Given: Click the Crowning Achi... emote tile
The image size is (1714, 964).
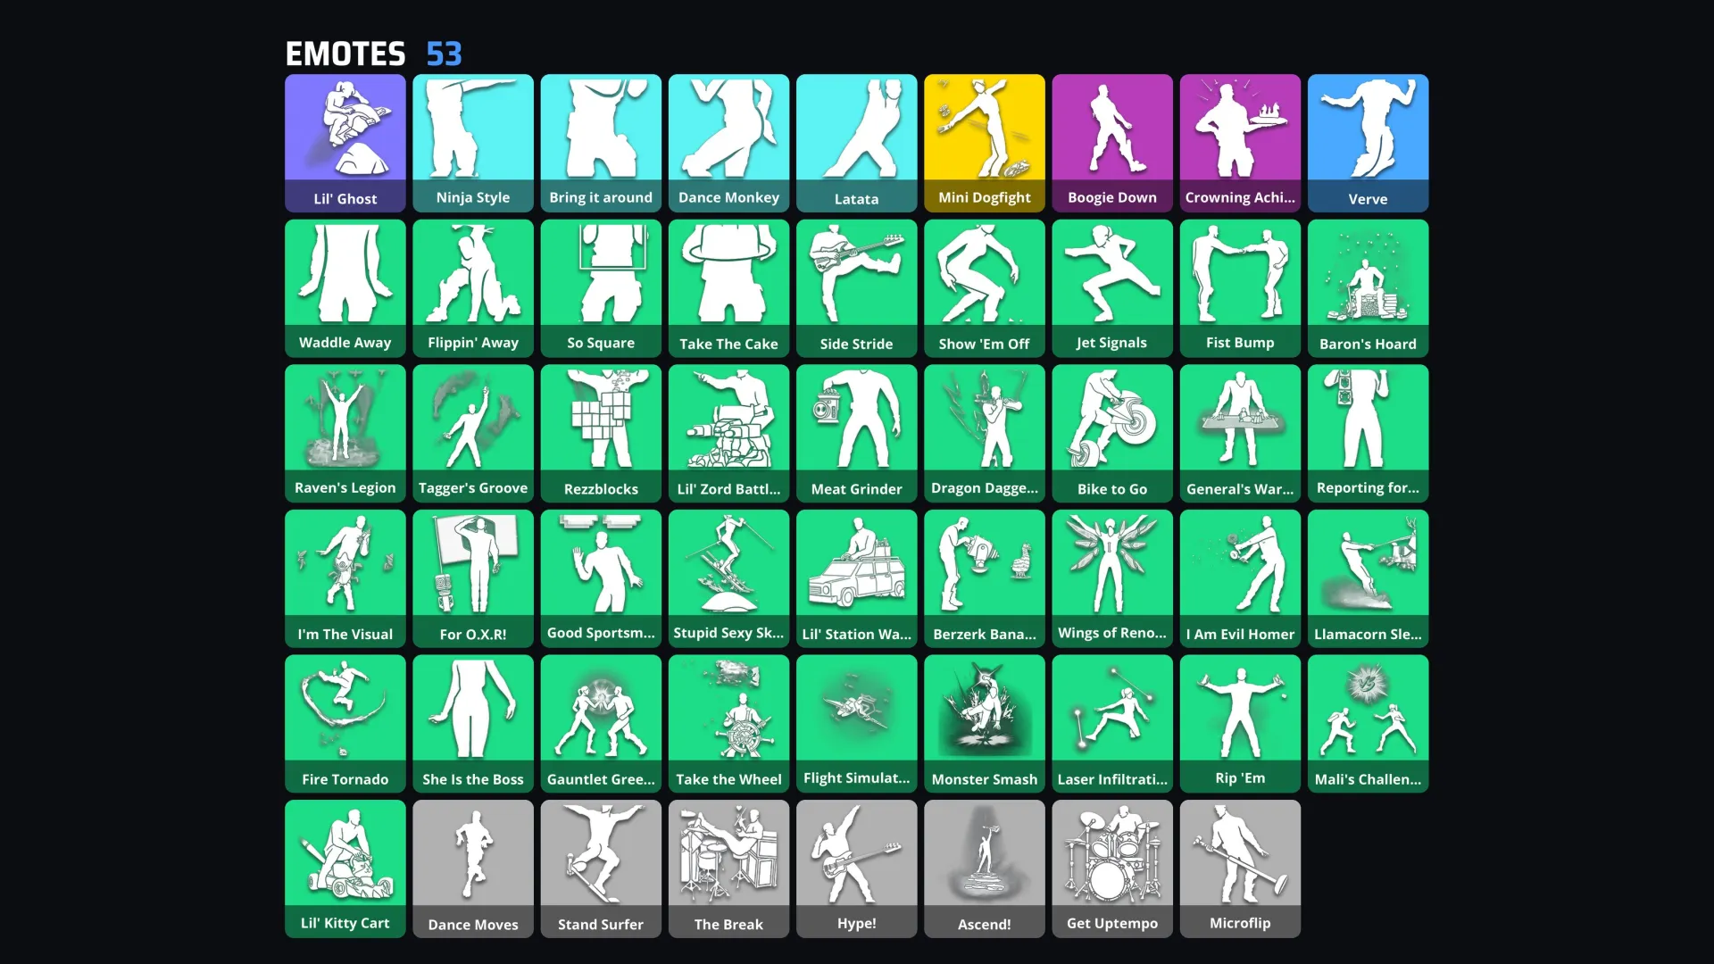Looking at the screenshot, I should pyautogui.click(x=1240, y=143).
